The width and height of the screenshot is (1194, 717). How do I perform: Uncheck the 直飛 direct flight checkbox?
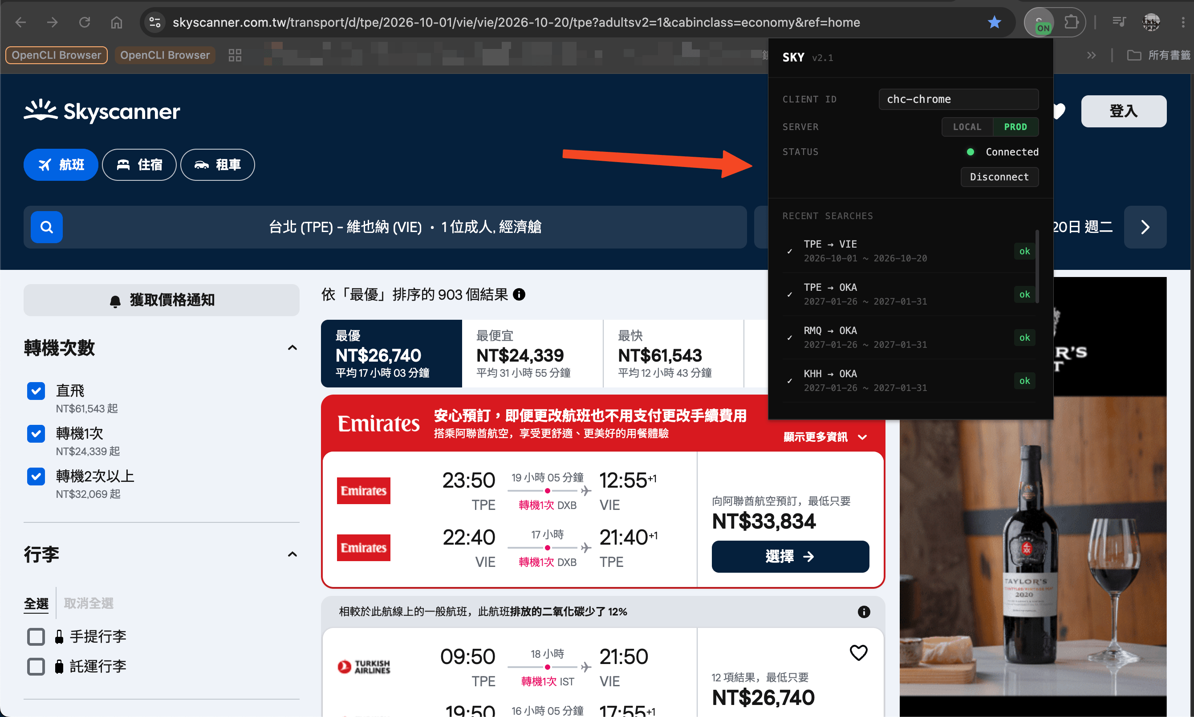click(x=36, y=391)
